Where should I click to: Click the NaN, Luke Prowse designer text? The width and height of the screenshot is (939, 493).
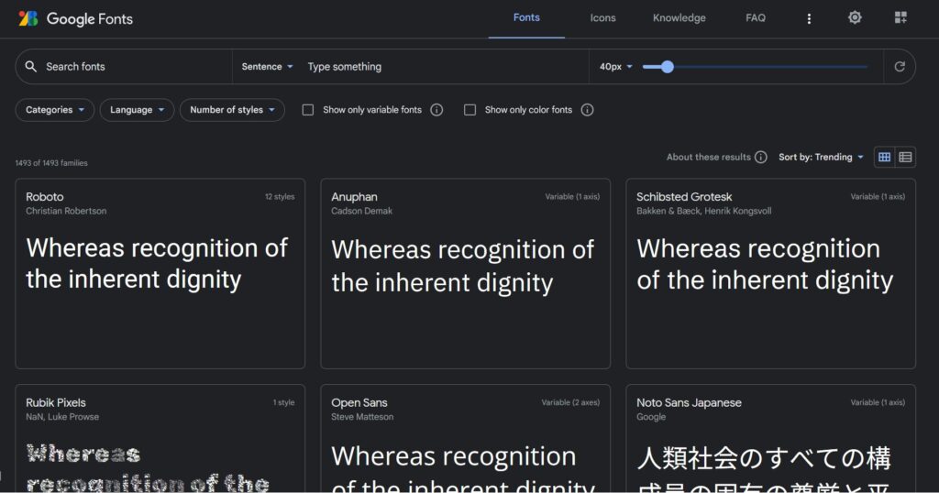[x=62, y=417]
